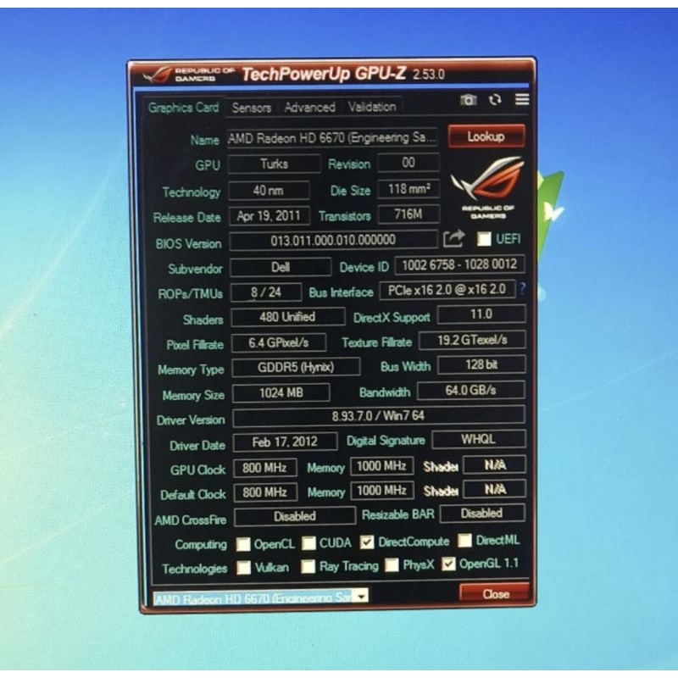The image size is (678, 678).
Task: Click the Driver Version field 8.93.7.0
Action: [x=379, y=416]
